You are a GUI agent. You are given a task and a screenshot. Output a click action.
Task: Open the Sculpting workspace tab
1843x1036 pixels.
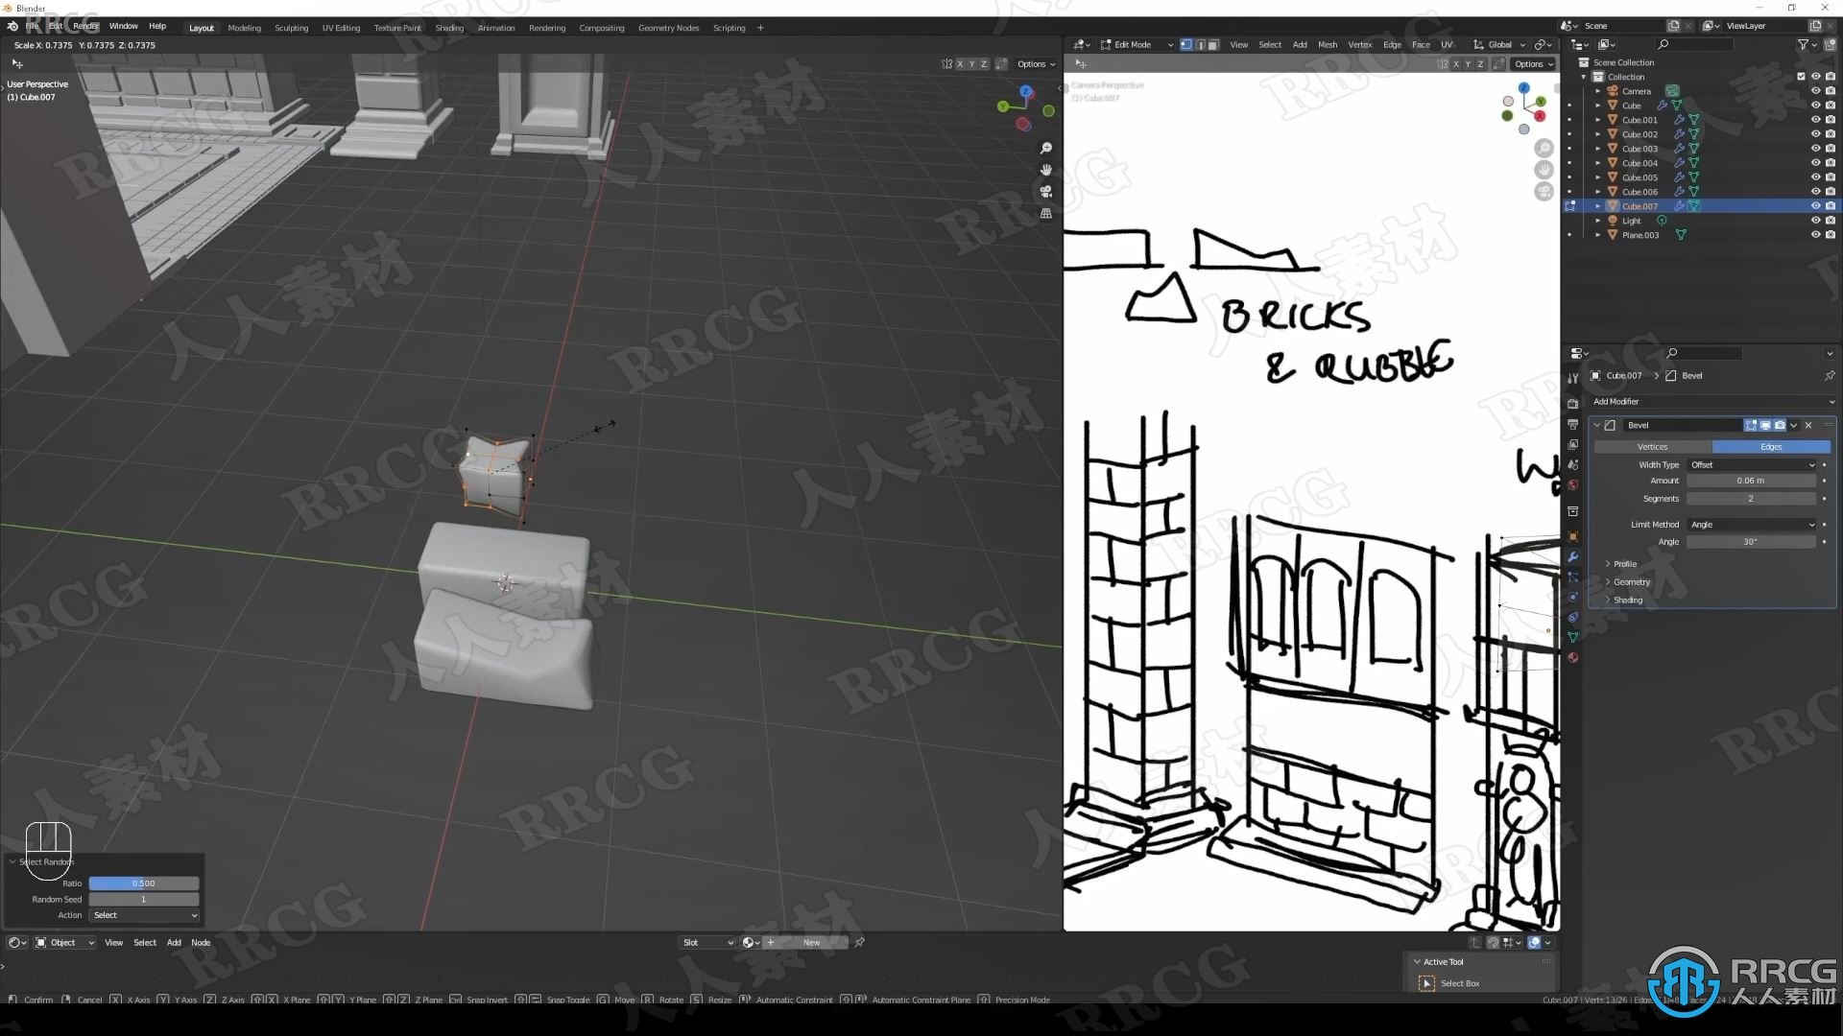291,28
